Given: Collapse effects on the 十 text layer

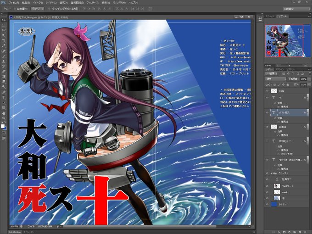Looking at the screenshot, I should pos(307,97).
